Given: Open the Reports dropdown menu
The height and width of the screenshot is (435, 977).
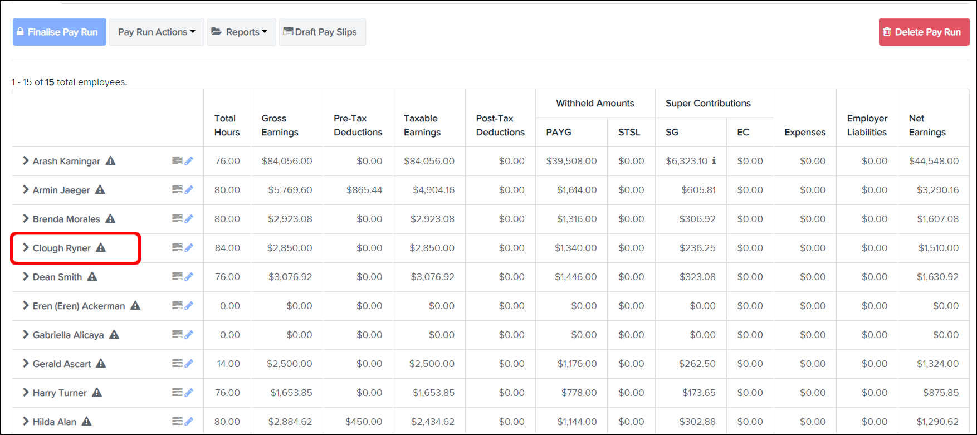Looking at the screenshot, I should [241, 32].
